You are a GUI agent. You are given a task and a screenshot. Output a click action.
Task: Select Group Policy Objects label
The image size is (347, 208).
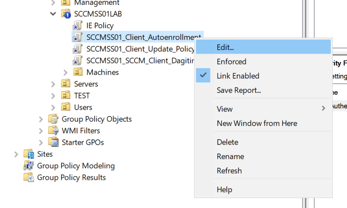point(97,119)
